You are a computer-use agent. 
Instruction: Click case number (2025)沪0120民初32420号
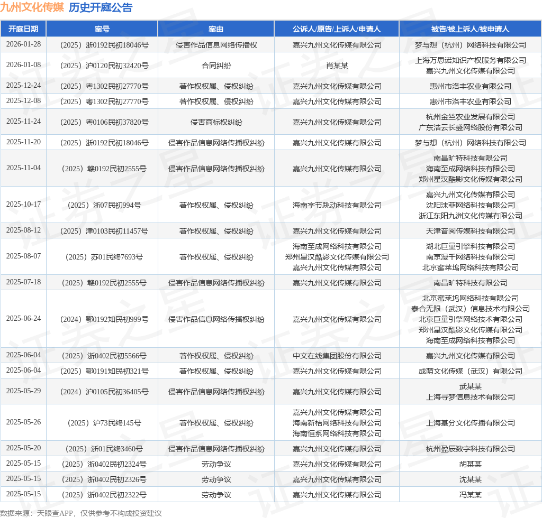(x=104, y=66)
